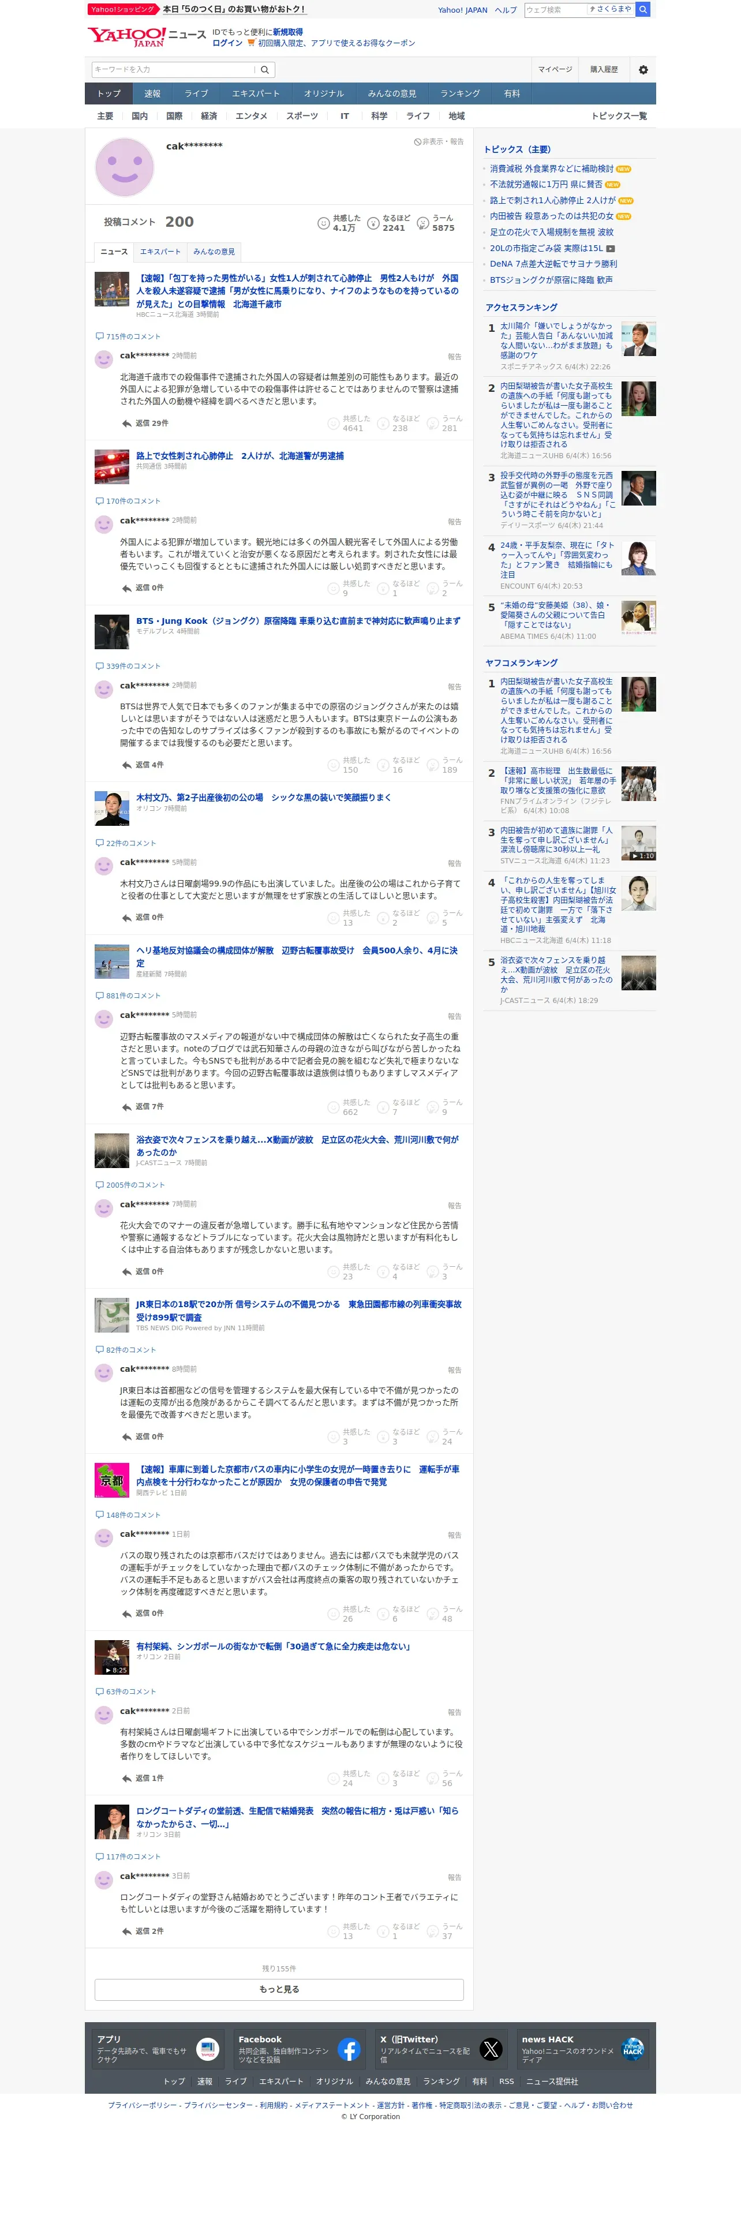Open the 購入履歴 button

604,70
